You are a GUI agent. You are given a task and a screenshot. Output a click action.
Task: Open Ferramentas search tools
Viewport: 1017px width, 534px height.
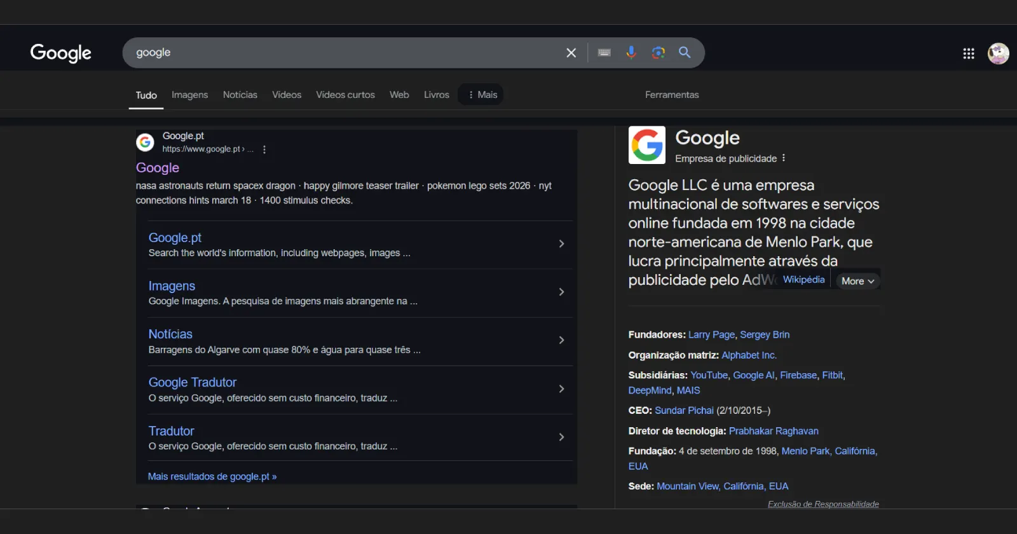point(672,95)
